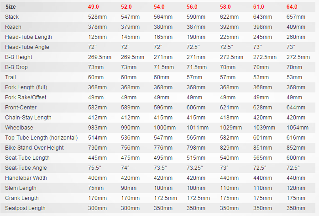Select the 120mm stem length value
Viewport: 319px width, 216px height.
click(x=295, y=188)
